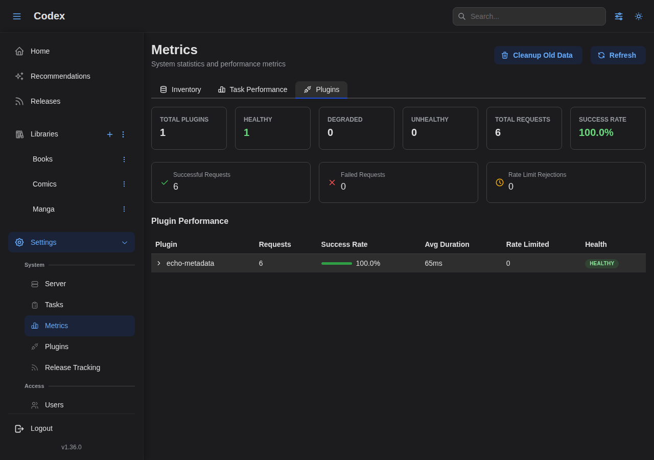Click the Libraries books icon

point(19,134)
